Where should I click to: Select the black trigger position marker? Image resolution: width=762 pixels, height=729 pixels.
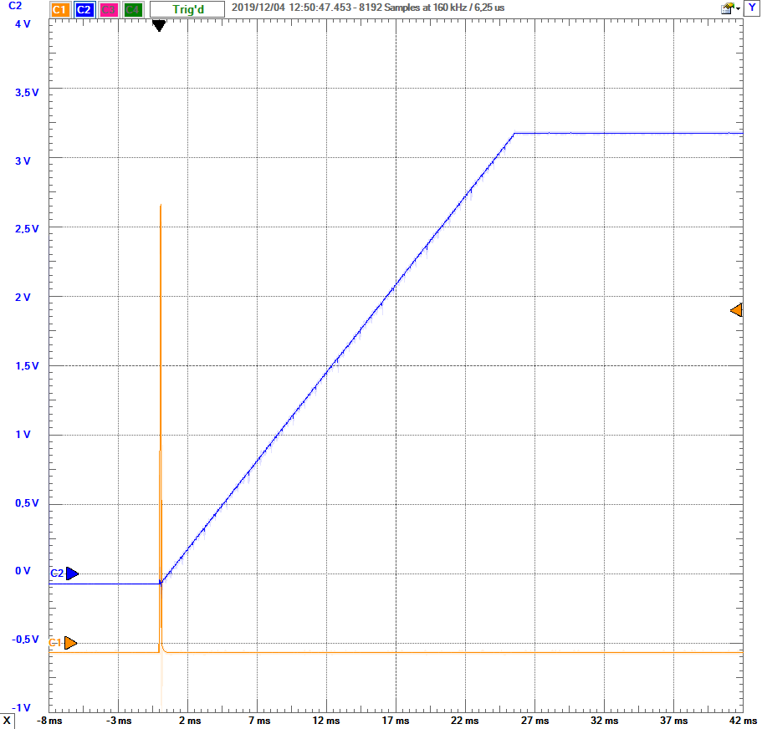tap(159, 27)
